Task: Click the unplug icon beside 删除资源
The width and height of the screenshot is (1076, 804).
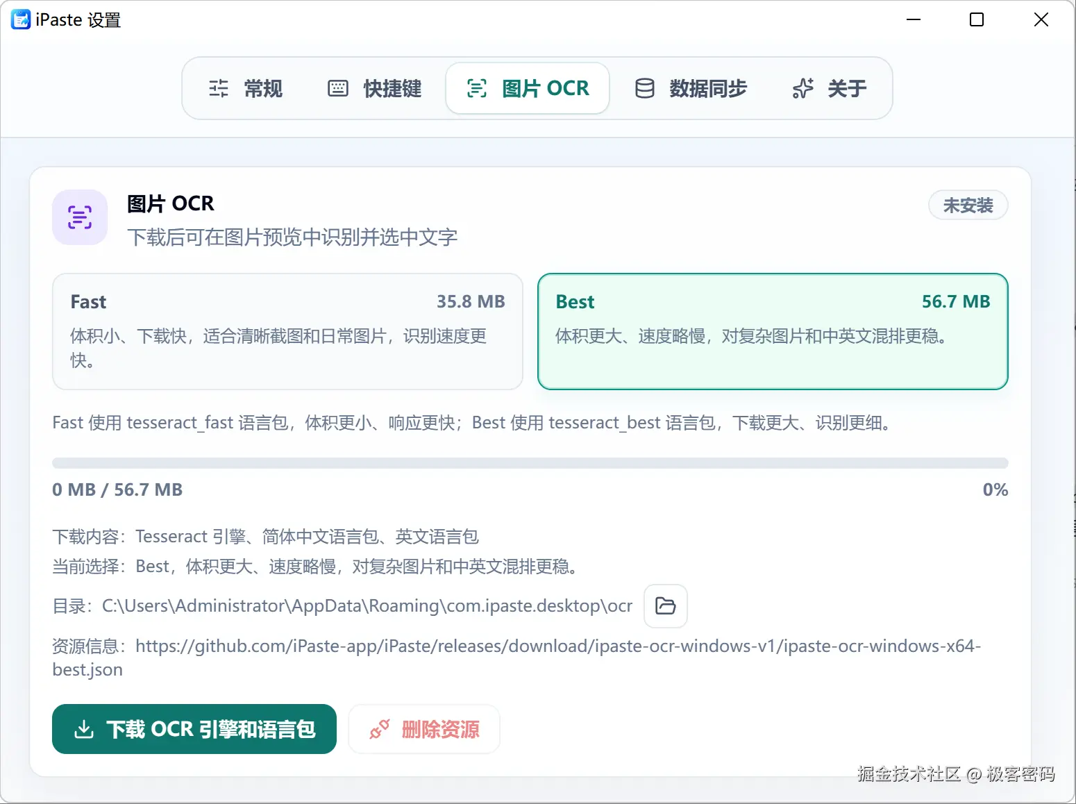Action: click(380, 729)
